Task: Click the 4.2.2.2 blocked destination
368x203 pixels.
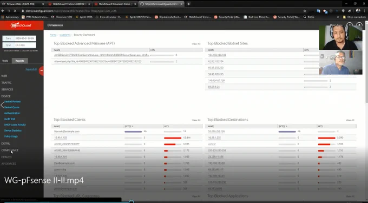Action: [212, 144]
